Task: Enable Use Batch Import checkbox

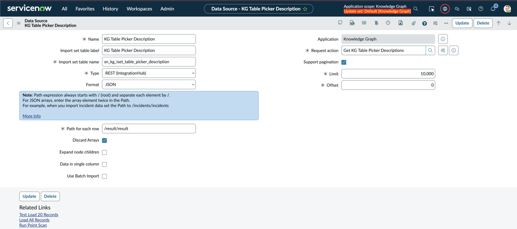Action: (104, 176)
